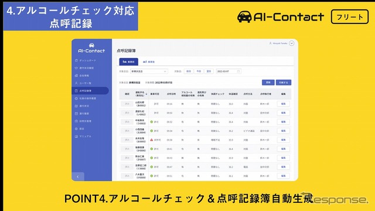Select the first blue tab under 点呼記録簿

129,62
